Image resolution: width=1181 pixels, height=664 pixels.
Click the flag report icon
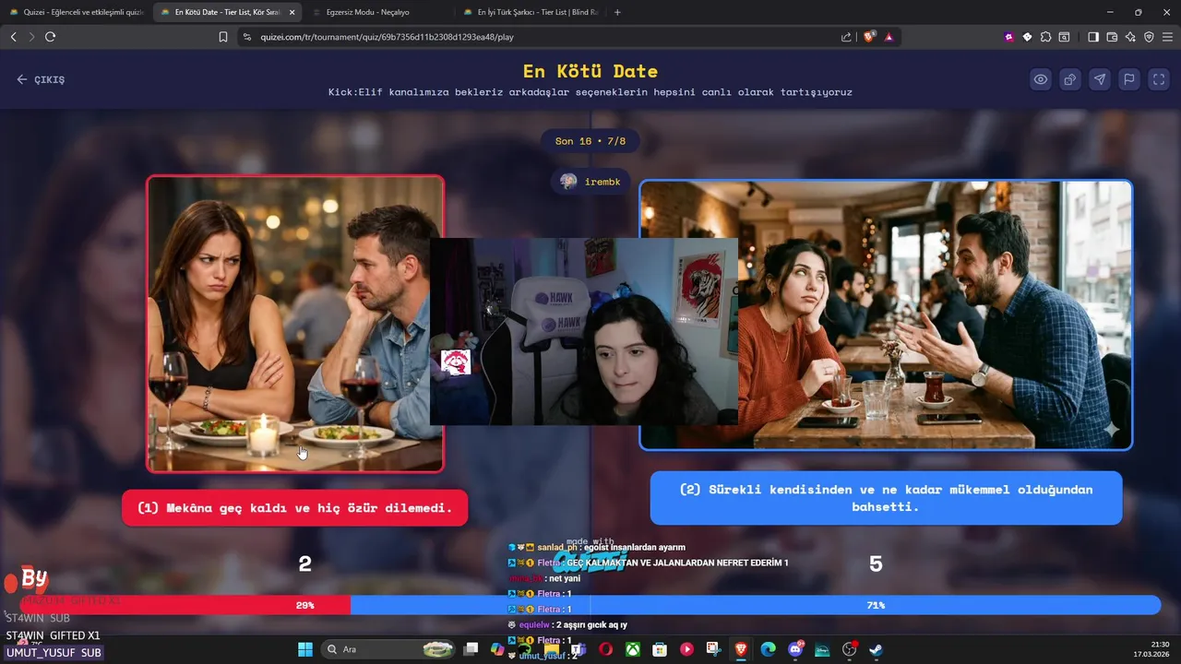[1129, 79]
